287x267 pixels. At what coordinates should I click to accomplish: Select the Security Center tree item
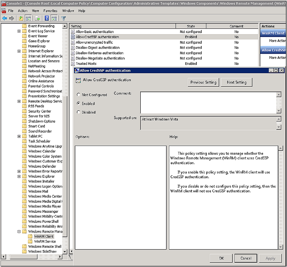coord(40,111)
